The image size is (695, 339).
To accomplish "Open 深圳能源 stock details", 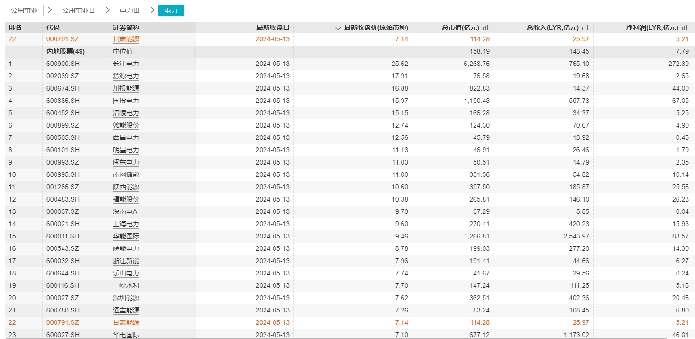I will (126, 298).
